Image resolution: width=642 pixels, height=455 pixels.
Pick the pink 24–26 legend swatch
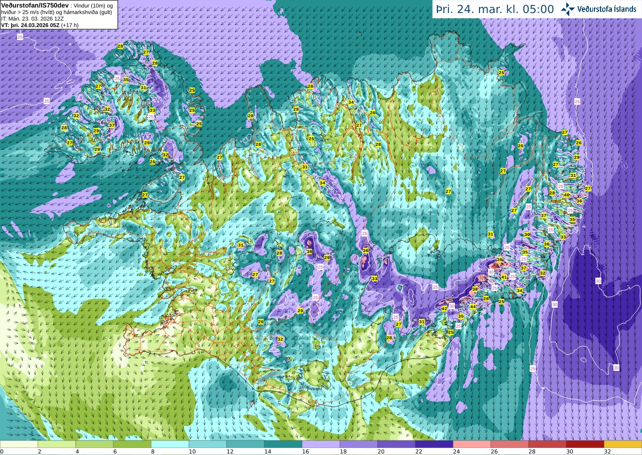(471, 444)
